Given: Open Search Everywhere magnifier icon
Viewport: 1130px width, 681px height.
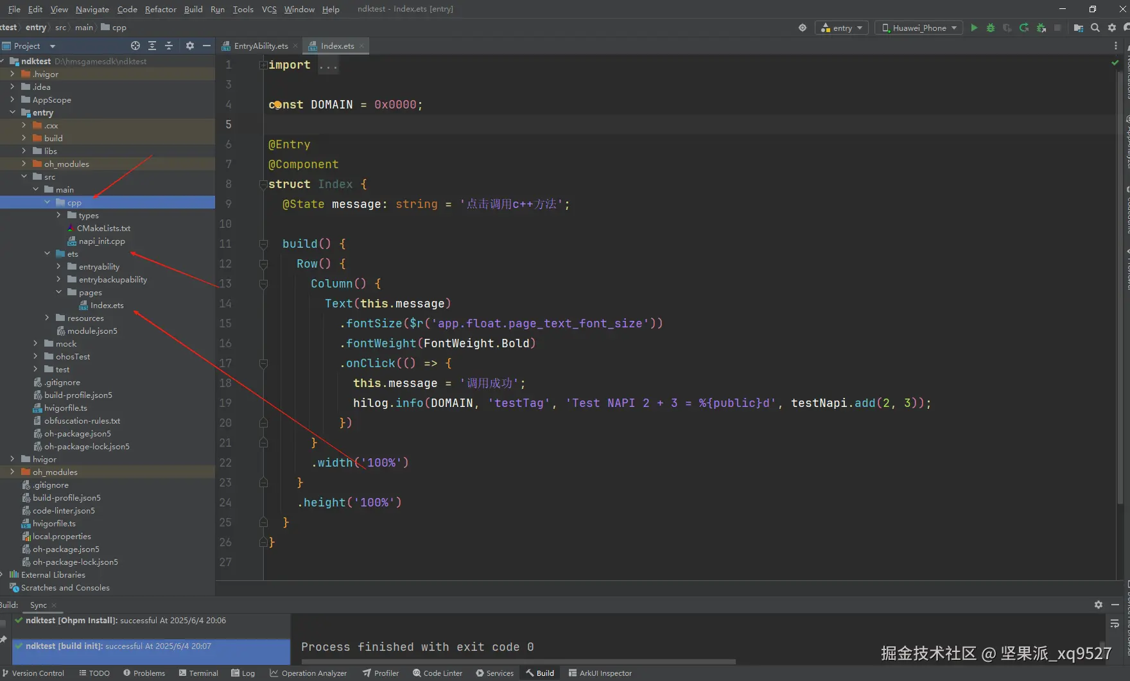Looking at the screenshot, I should pos(1095,28).
